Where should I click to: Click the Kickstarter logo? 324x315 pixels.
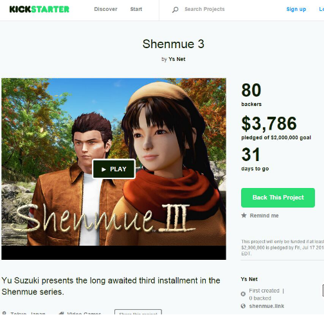[x=39, y=9]
